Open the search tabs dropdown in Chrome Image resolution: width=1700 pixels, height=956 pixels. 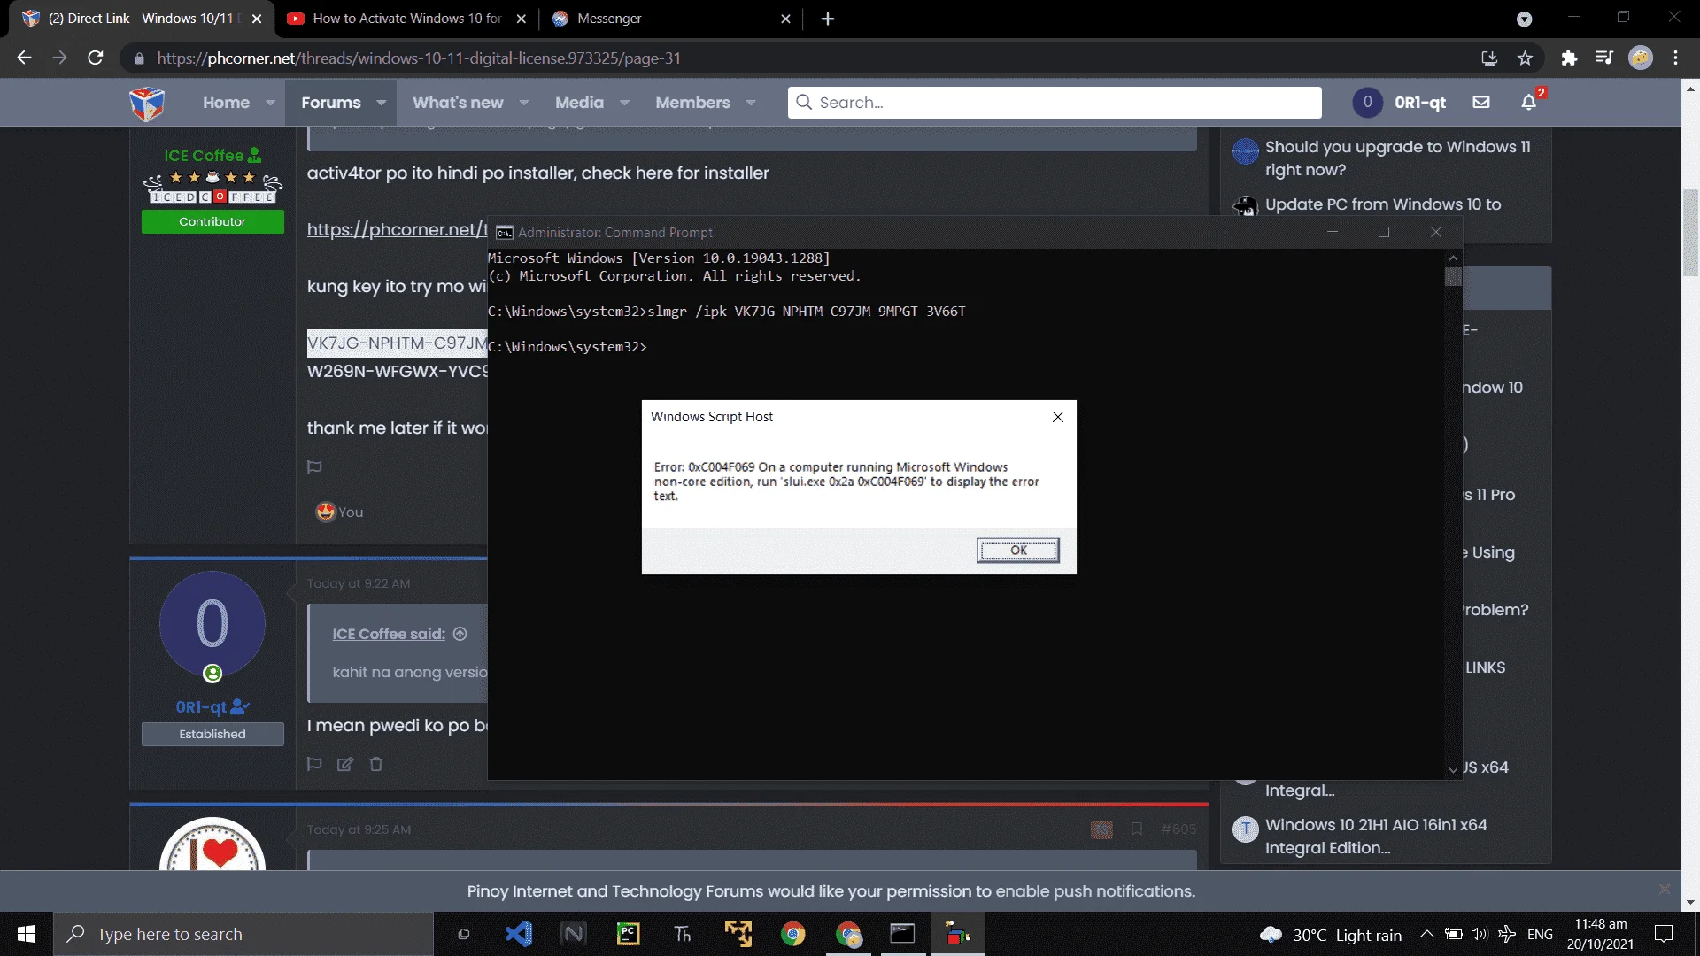pos(1524,19)
